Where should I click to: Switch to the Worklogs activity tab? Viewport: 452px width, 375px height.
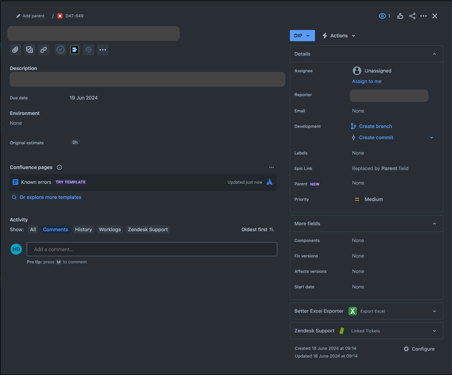click(x=110, y=230)
